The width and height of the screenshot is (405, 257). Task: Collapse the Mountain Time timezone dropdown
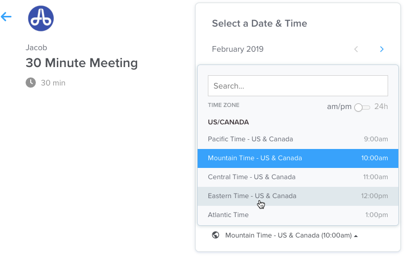click(288, 235)
